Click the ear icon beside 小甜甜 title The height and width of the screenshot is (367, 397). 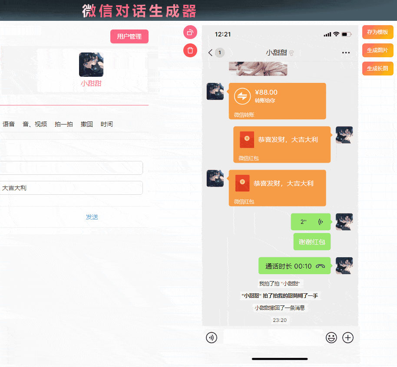tap(291, 53)
